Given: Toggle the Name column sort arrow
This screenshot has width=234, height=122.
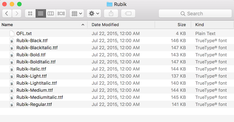Looking at the screenshot, I should (83, 25).
